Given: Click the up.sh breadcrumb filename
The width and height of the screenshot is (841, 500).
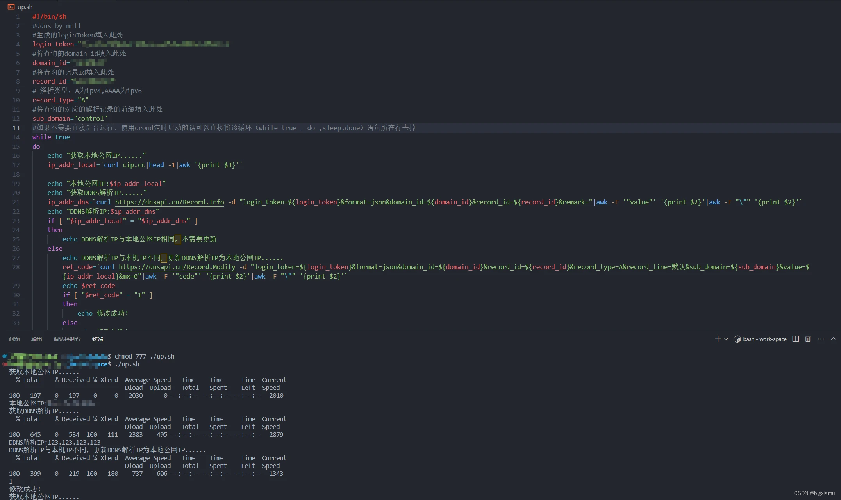Looking at the screenshot, I should click(x=25, y=7).
